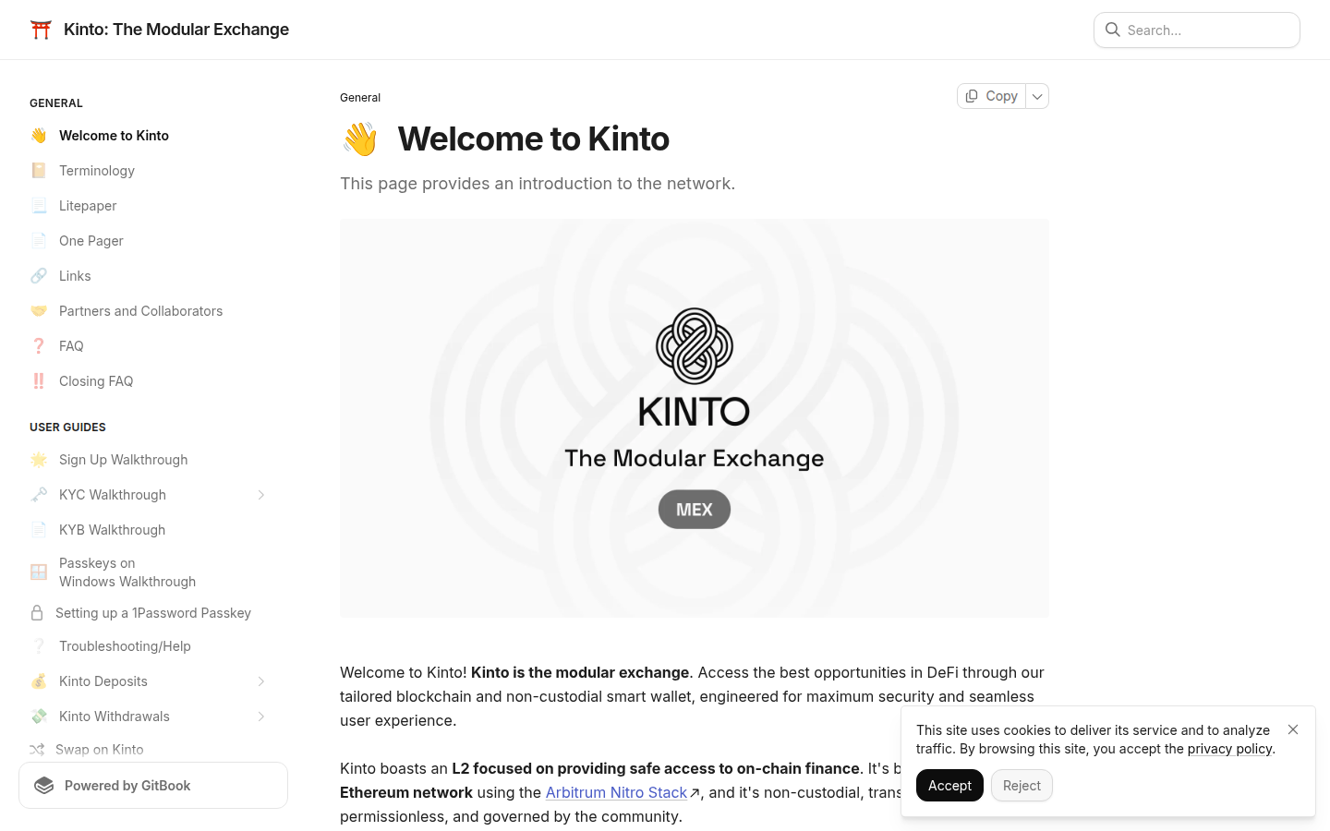Viewport: 1330px width, 831px height.
Task: Reject the cookies
Action: [1022, 786]
